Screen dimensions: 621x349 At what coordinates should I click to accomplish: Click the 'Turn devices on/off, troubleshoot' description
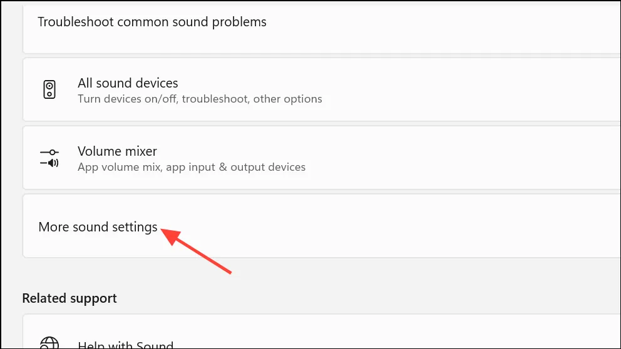click(200, 99)
